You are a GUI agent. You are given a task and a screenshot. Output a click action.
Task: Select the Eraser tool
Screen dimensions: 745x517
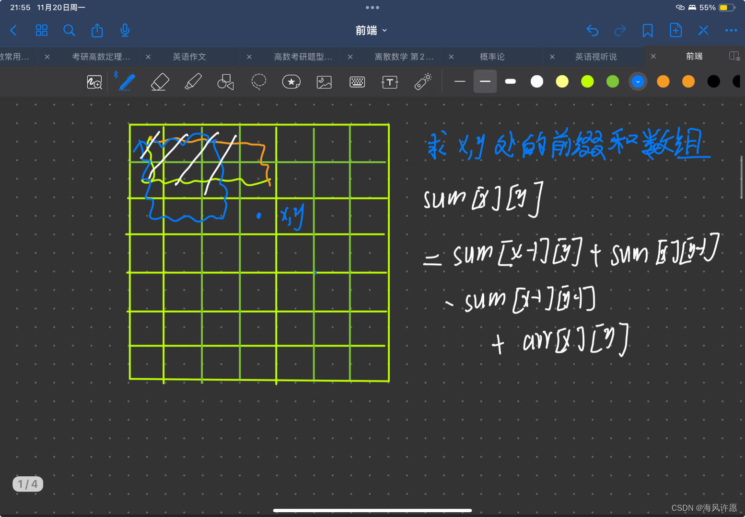click(160, 82)
